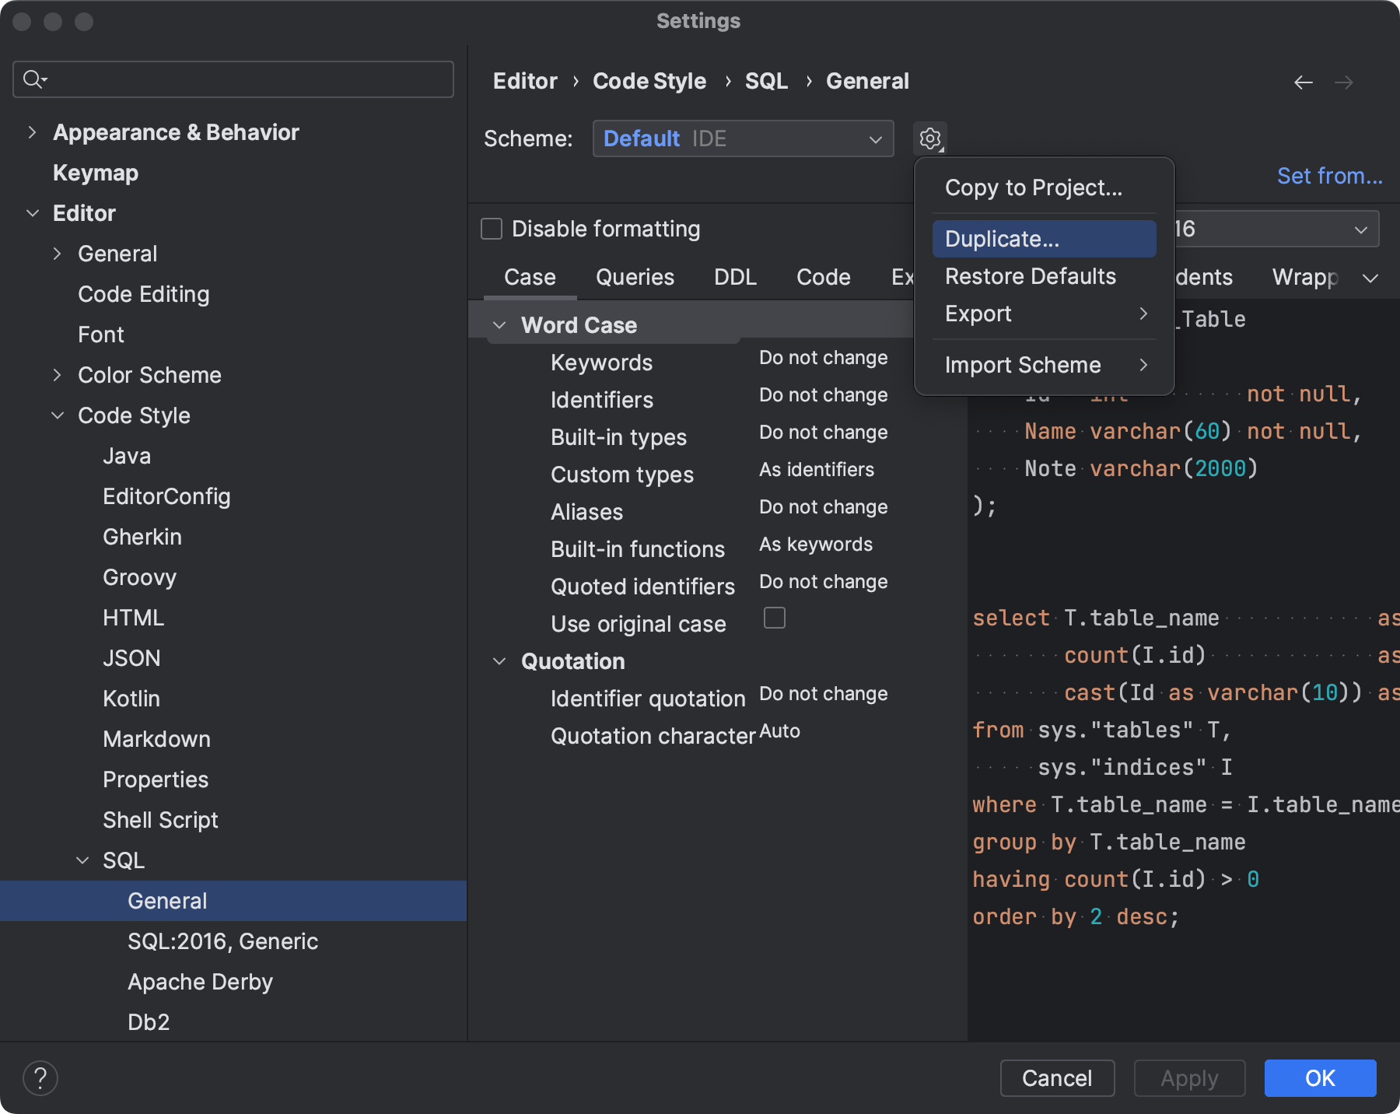Select Apache Derby under SQL

tap(200, 982)
